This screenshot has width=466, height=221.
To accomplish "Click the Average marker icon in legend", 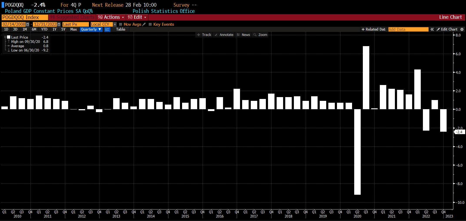I will coord(9,46).
